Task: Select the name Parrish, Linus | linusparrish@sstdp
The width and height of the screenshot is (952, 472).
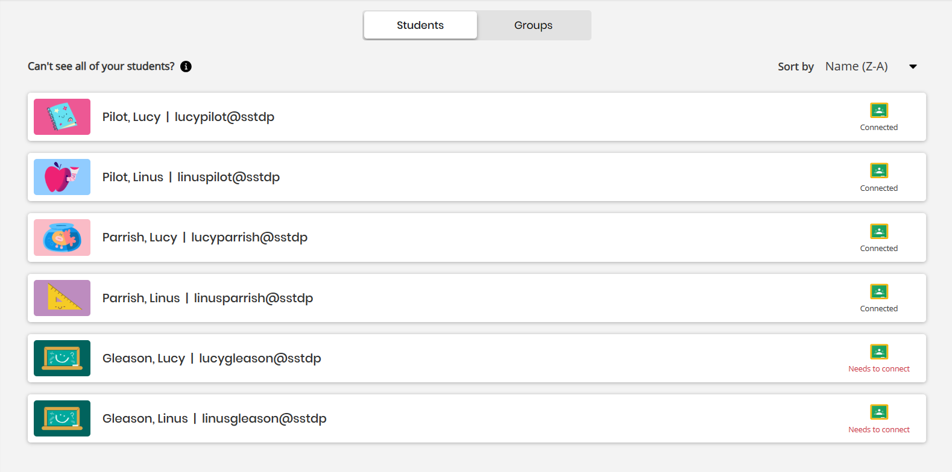Action: click(207, 298)
